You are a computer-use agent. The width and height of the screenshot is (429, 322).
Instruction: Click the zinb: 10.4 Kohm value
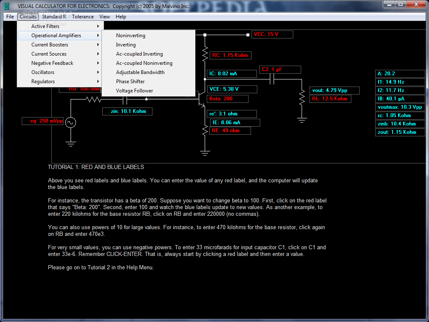click(x=400, y=124)
